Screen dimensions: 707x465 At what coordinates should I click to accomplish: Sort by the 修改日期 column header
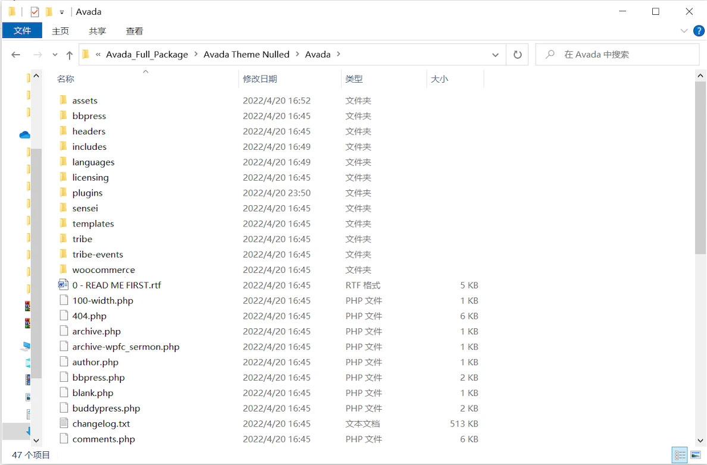[259, 79]
